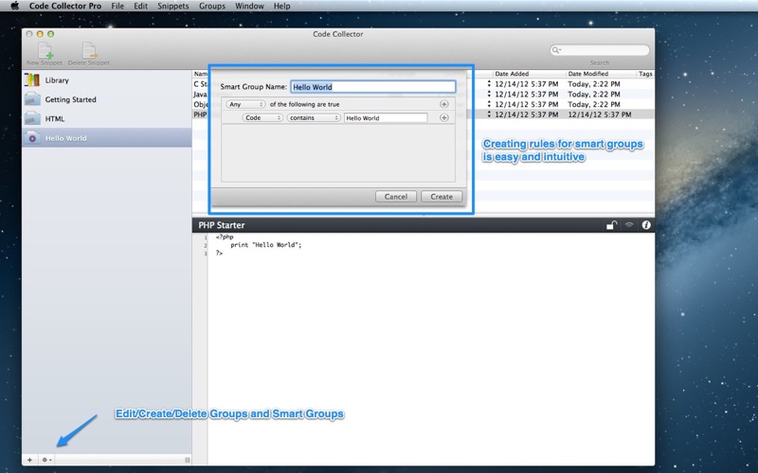Click the New Snippet toolbar icon

[45, 53]
